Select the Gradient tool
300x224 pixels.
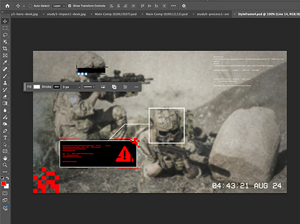[5, 104]
